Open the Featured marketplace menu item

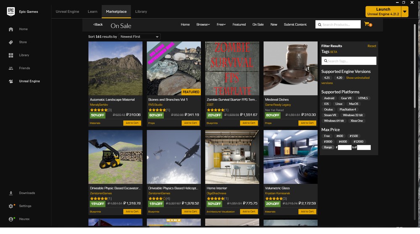239,25
